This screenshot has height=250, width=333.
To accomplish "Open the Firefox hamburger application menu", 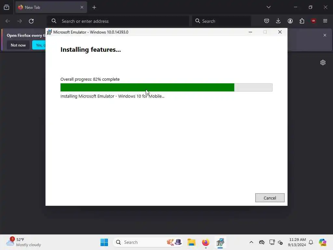I will pyautogui.click(x=325, y=21).
